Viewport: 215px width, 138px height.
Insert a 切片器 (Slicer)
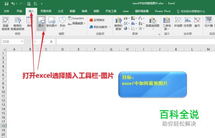point(209,22)
